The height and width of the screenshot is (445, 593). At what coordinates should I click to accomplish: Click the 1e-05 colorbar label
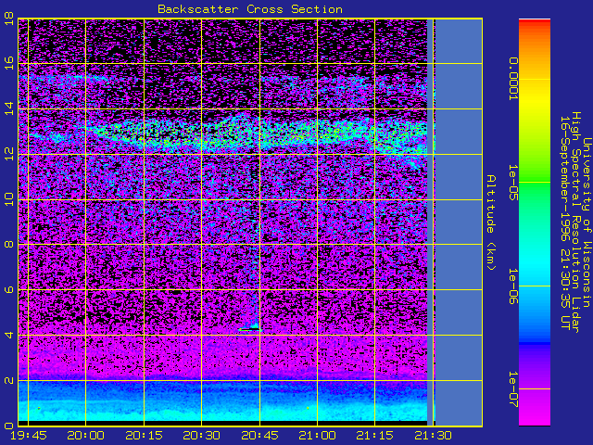tap(513, 182)
